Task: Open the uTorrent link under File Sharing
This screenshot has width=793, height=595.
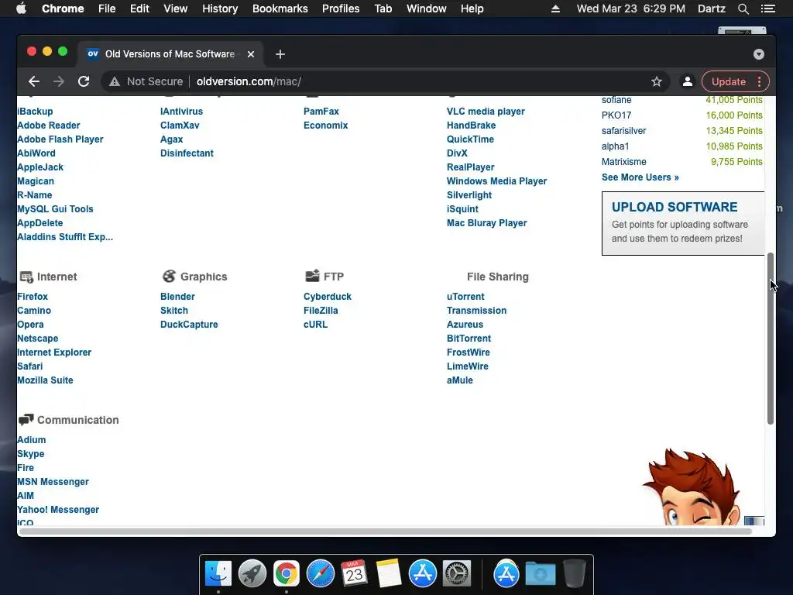Action: (x=465, y=297)
